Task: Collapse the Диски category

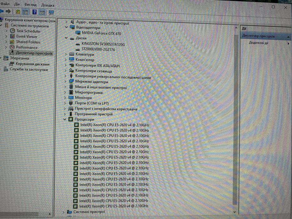Action: point(66,38)
